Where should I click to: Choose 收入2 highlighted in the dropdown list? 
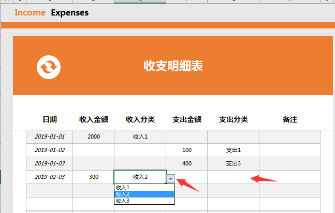(x=144, y=194)
